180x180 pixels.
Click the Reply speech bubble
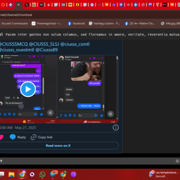18,137
